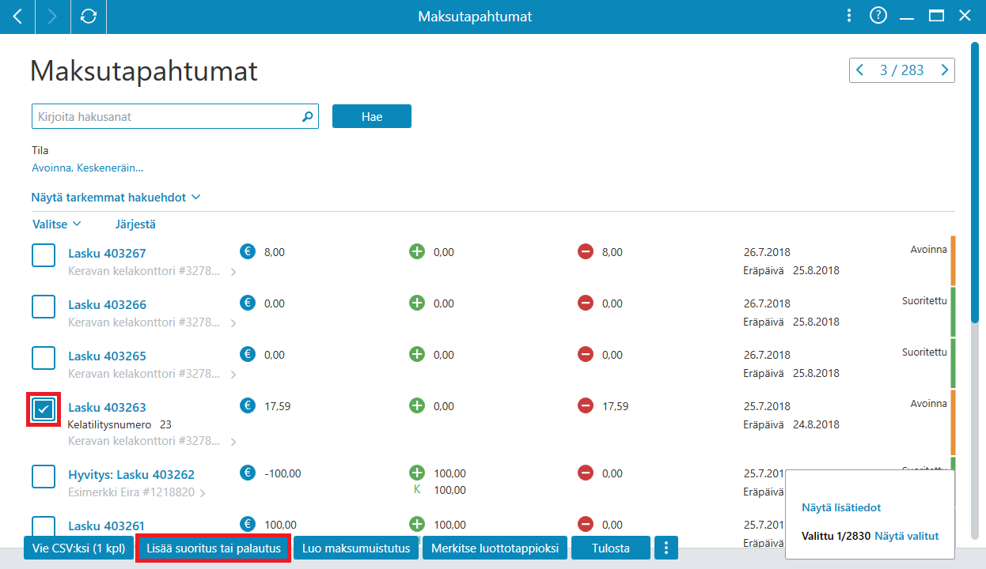The width and height of the screenshot is (986, 569).
Task: Check the Lasku 403267 checkbox
Action: 44,255
